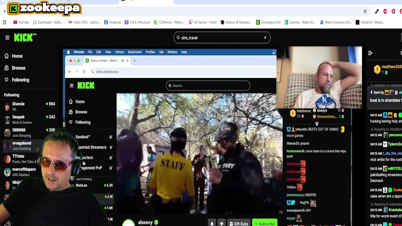Viewport: 402px width, 226px height.
Task: Open the Edit menu
Action: pyautogui.click(x=99, y=52)
